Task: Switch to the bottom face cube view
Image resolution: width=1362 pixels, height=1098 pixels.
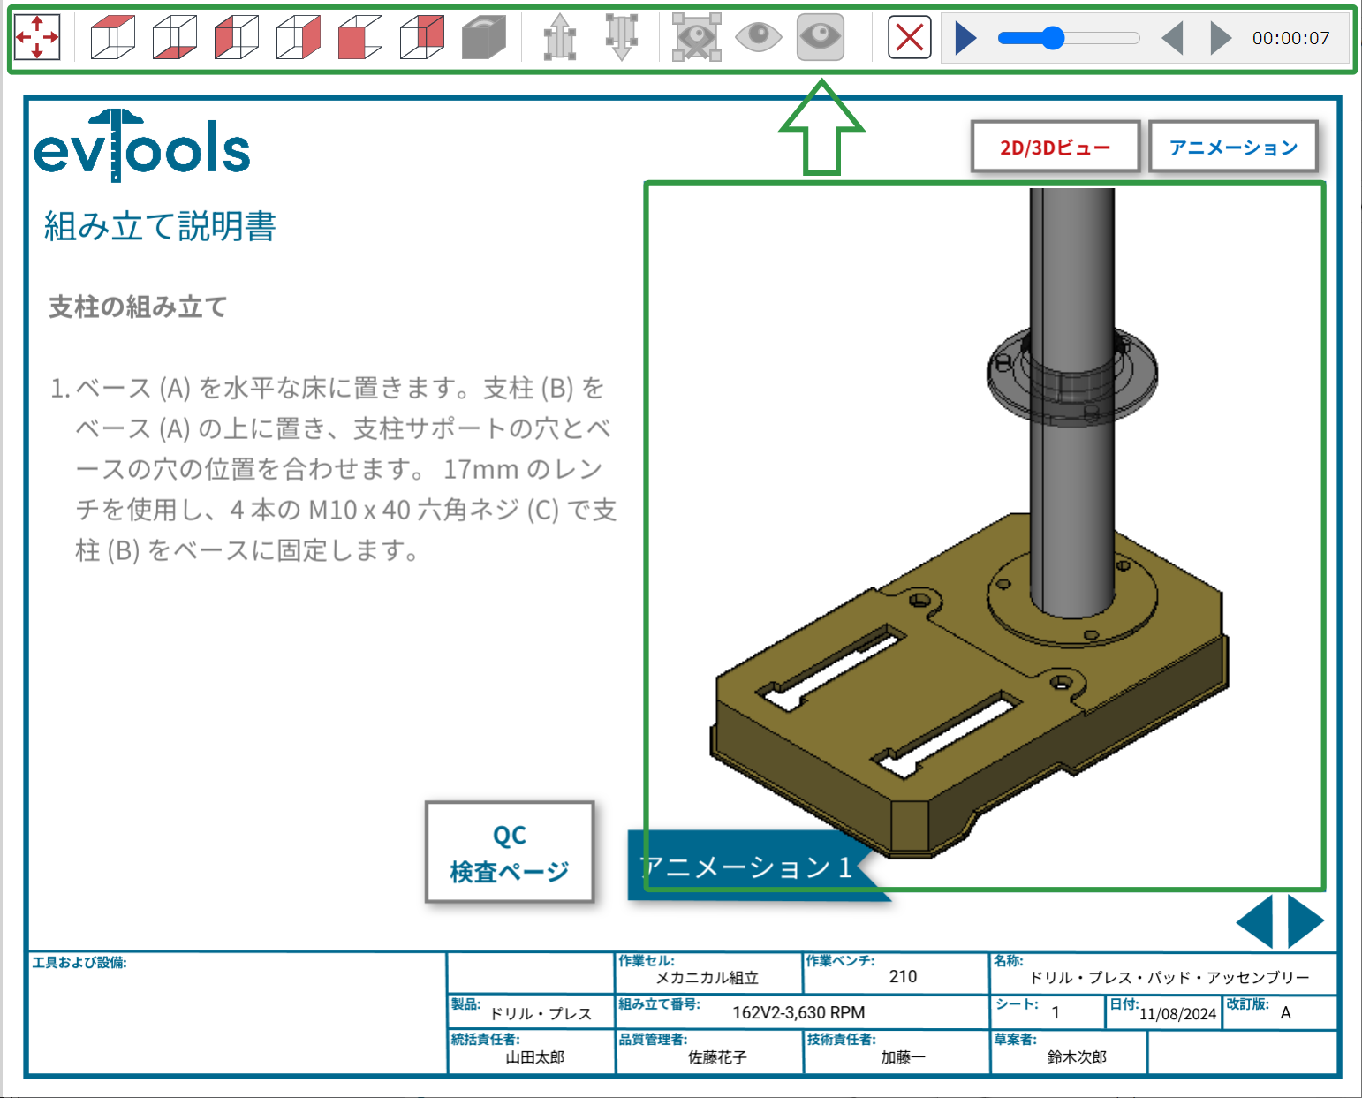Action: (x=173, y=38)
